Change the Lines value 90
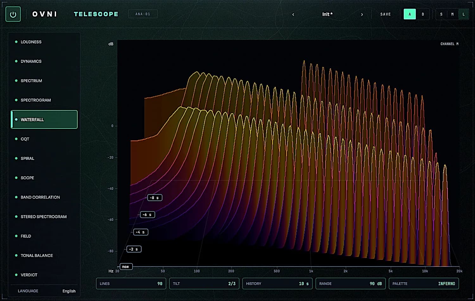Screen dimensions: 475x301 tap(131, 284)
